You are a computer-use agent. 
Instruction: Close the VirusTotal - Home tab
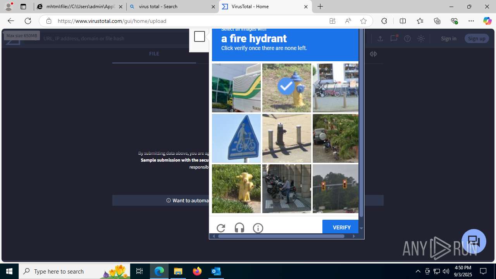[306, 7]
